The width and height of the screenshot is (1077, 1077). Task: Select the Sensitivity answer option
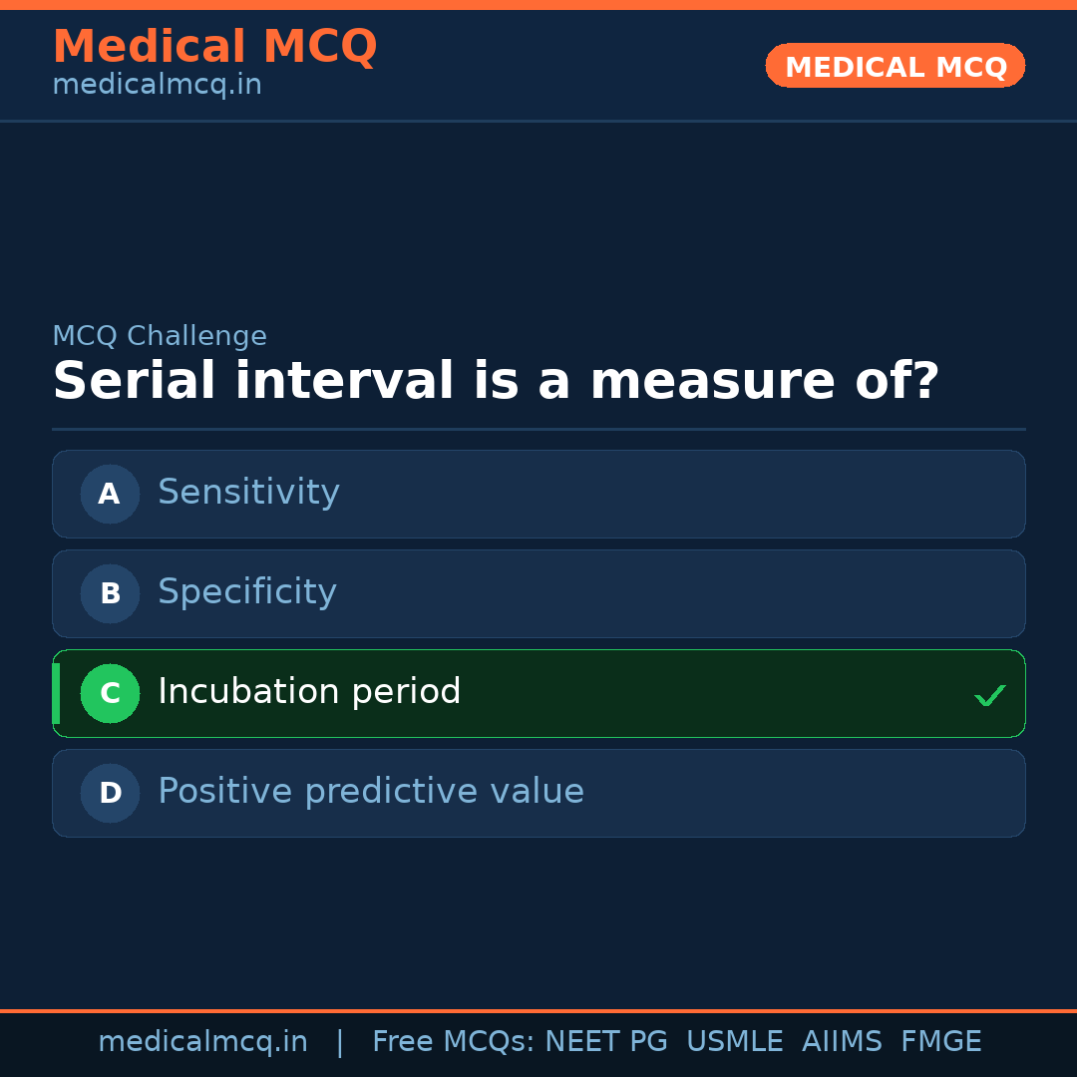(248, 493)
